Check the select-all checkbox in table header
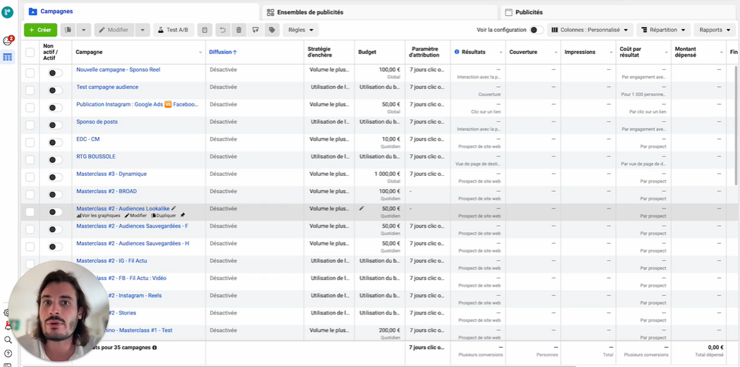The image size is (740, 367). click(30, 52)
